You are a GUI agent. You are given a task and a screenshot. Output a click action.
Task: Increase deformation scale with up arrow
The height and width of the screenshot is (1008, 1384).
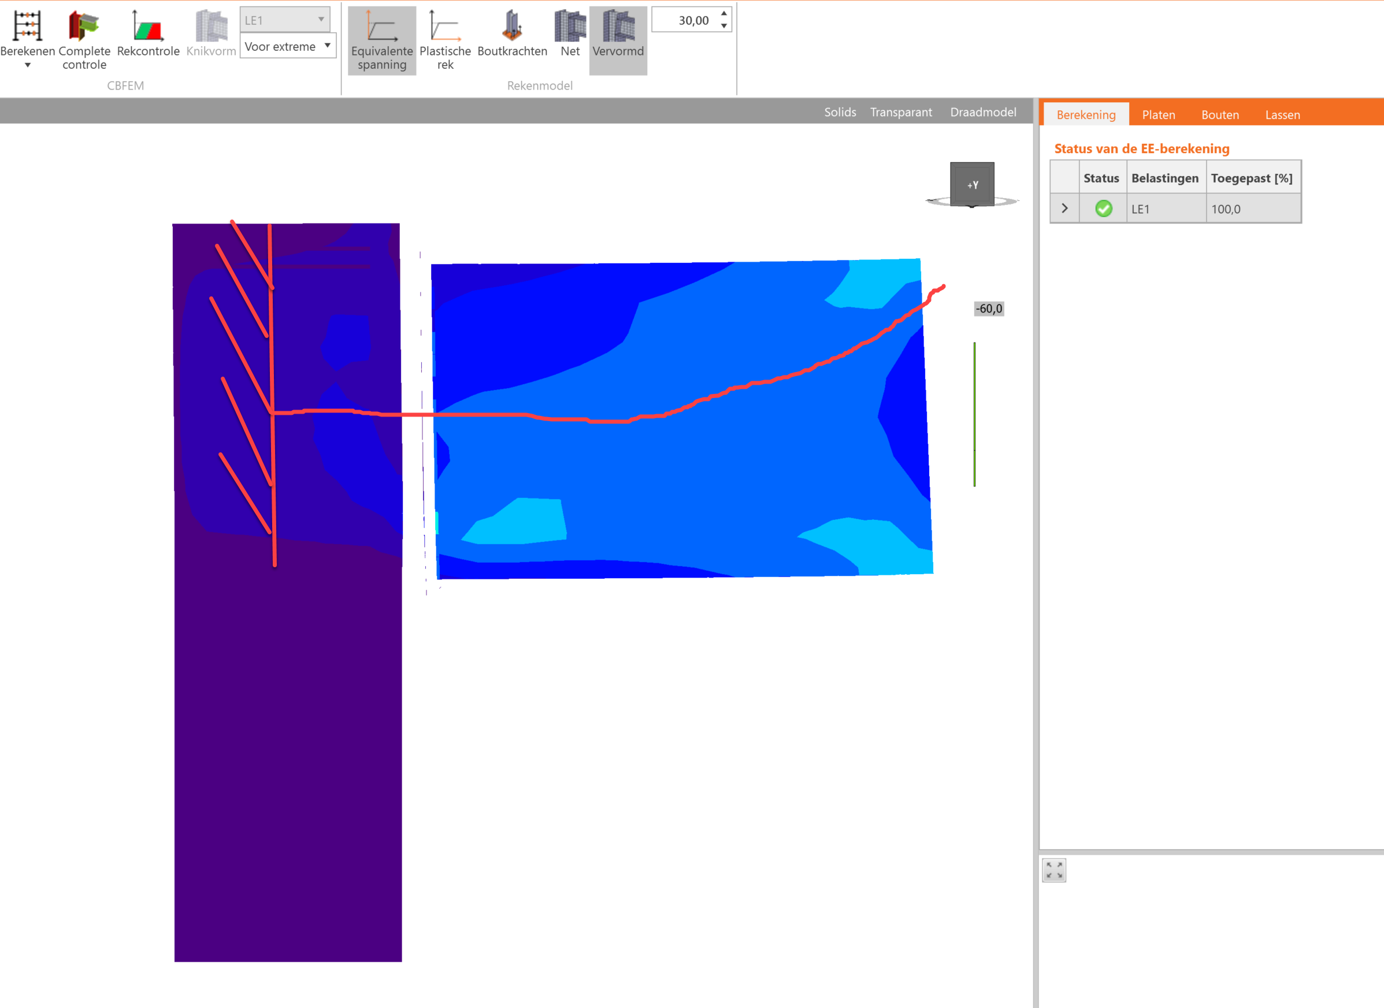tap(723, 13)
